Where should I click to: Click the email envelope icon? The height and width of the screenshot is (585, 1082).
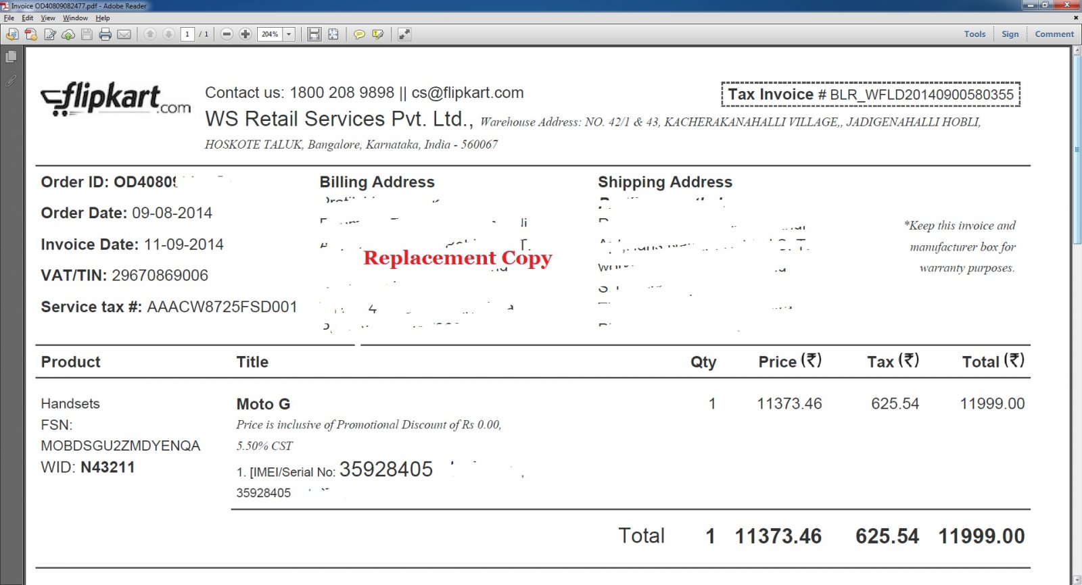(x=124, y=34)
